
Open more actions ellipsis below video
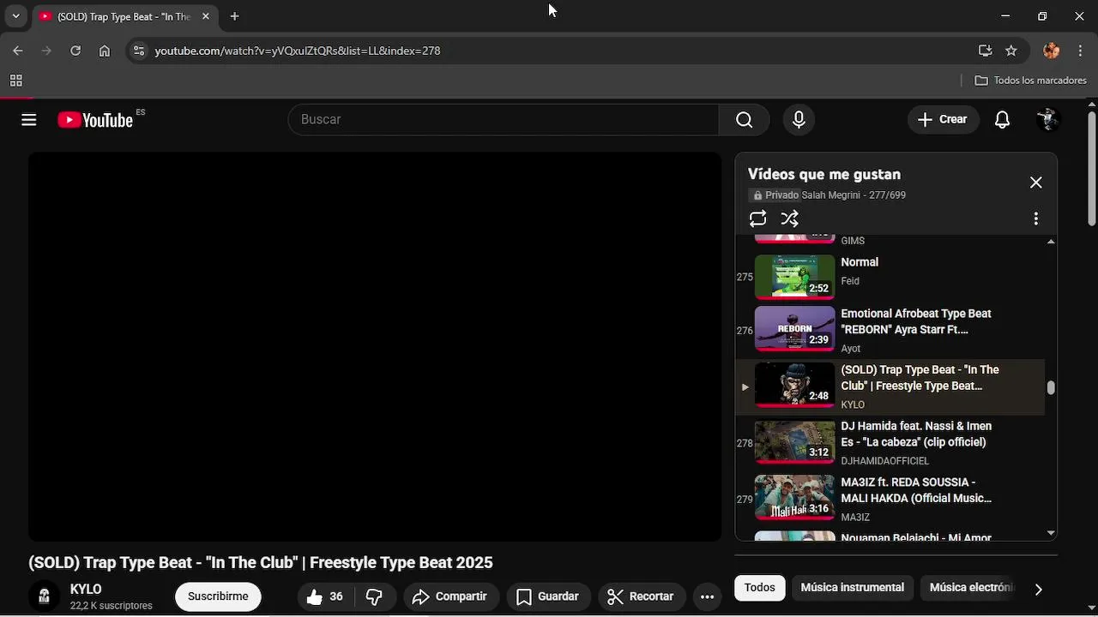(x=707, y=596)
